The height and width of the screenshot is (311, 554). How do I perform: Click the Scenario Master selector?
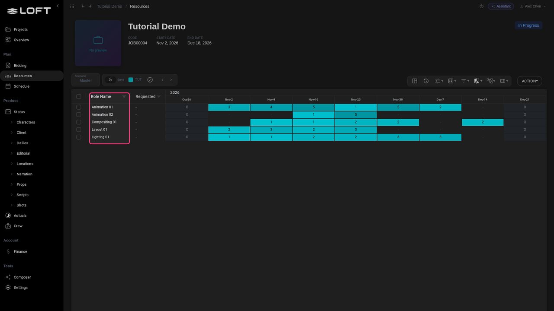tap(86, 79)
